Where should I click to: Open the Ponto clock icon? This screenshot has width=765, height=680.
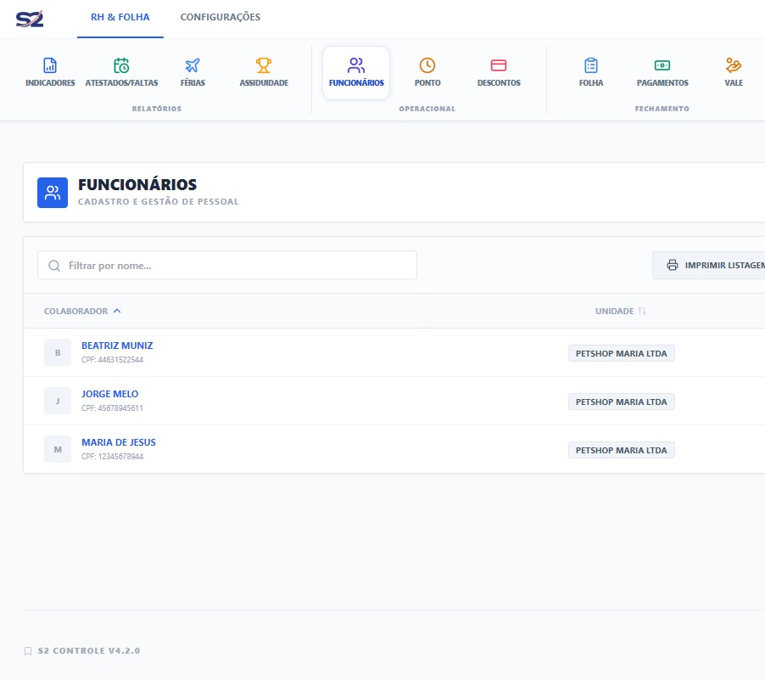click(427, 65)
